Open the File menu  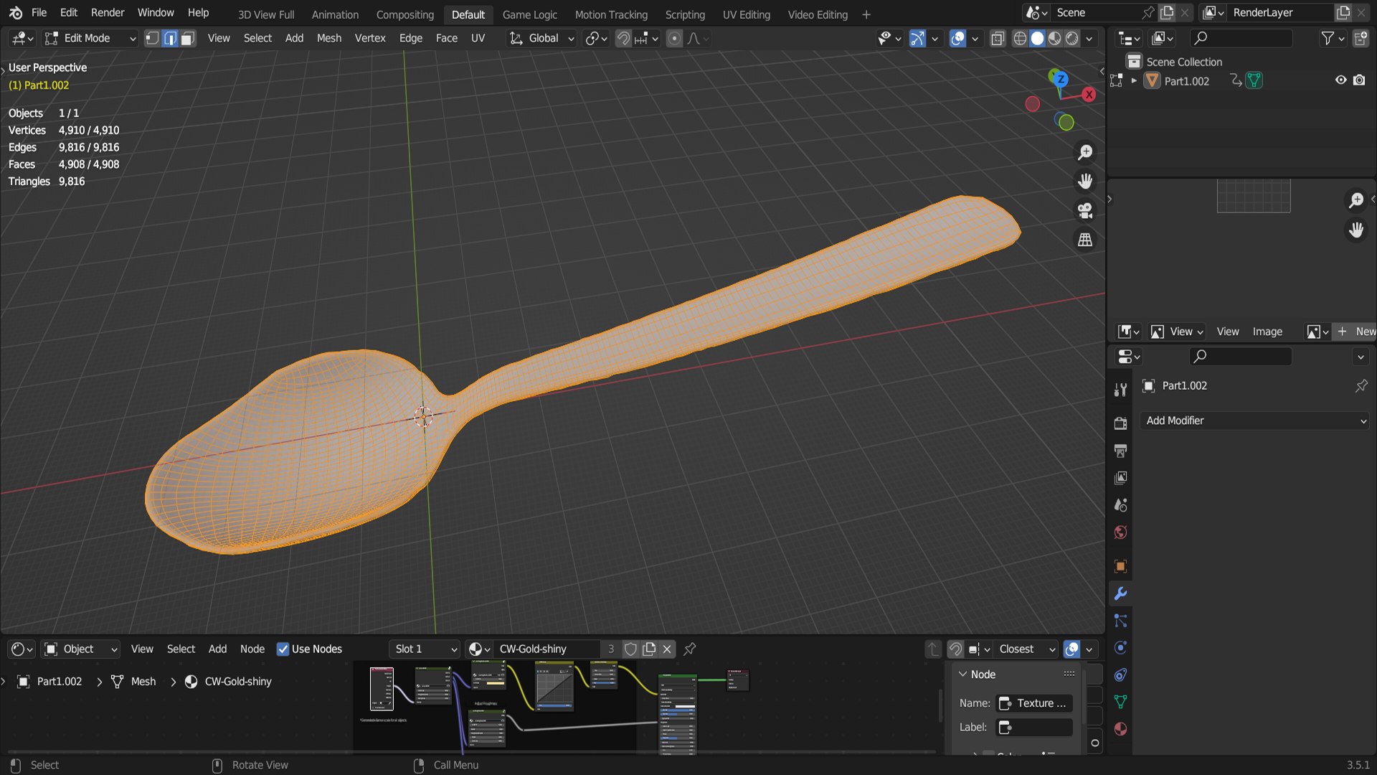click(39, 13)
